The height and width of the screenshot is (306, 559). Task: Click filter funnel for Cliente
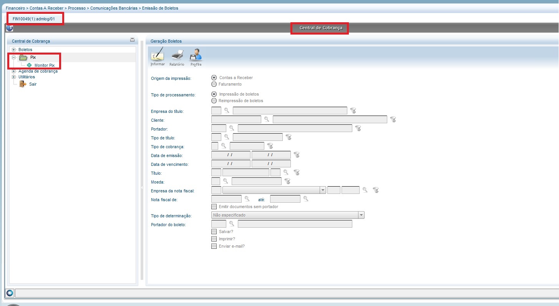393,119
